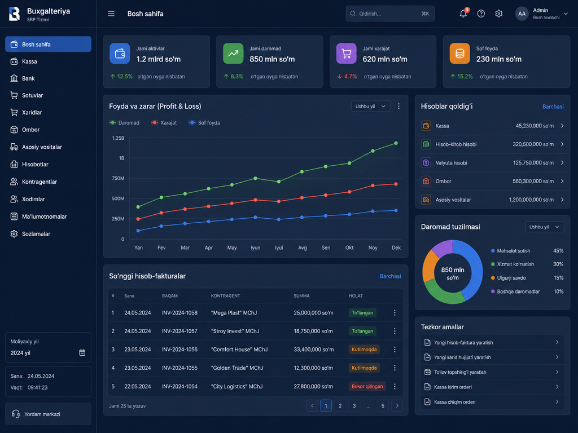Click the AA user avatar

pyautogui.click(x=522, y=14)
